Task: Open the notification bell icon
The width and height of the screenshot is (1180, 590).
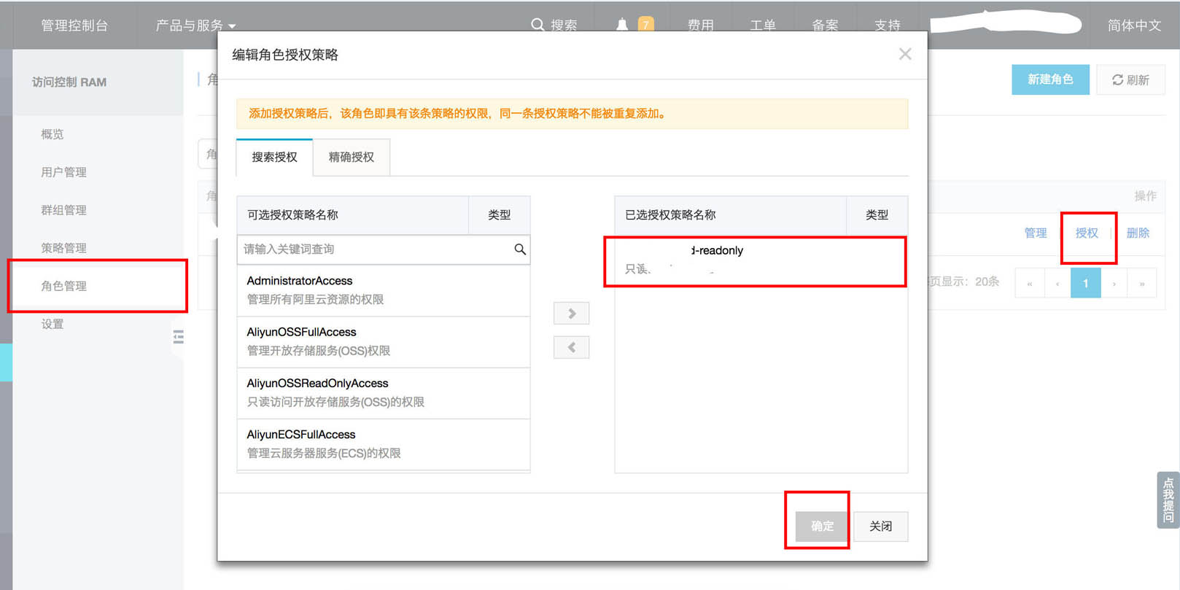Action: click(x=622, y=25)
